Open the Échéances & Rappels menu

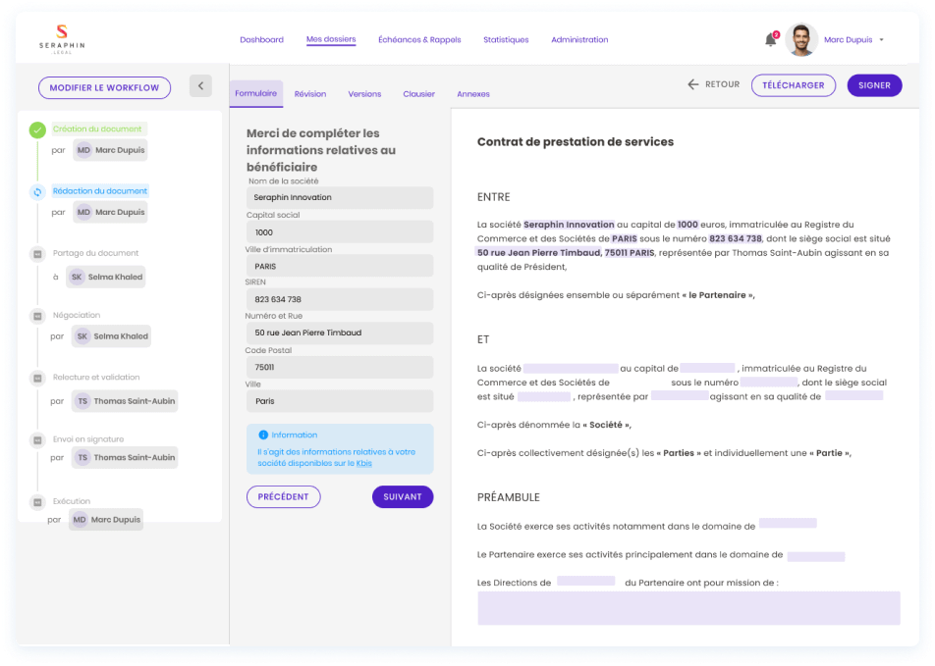419,40
